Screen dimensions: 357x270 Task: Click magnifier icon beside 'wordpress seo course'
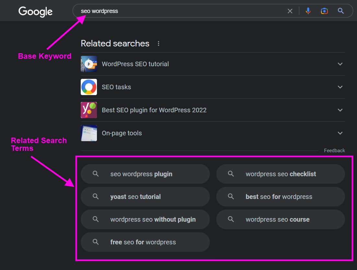pyautogui.click(x=231, y=219)
